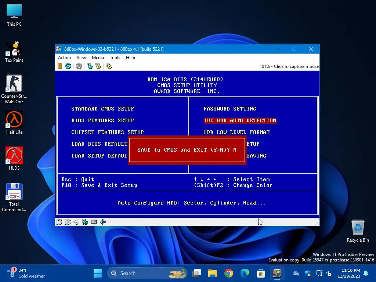Screen dimensions: 376x282
Task: Click the muted volume tray icon
Action: [329, 273]
